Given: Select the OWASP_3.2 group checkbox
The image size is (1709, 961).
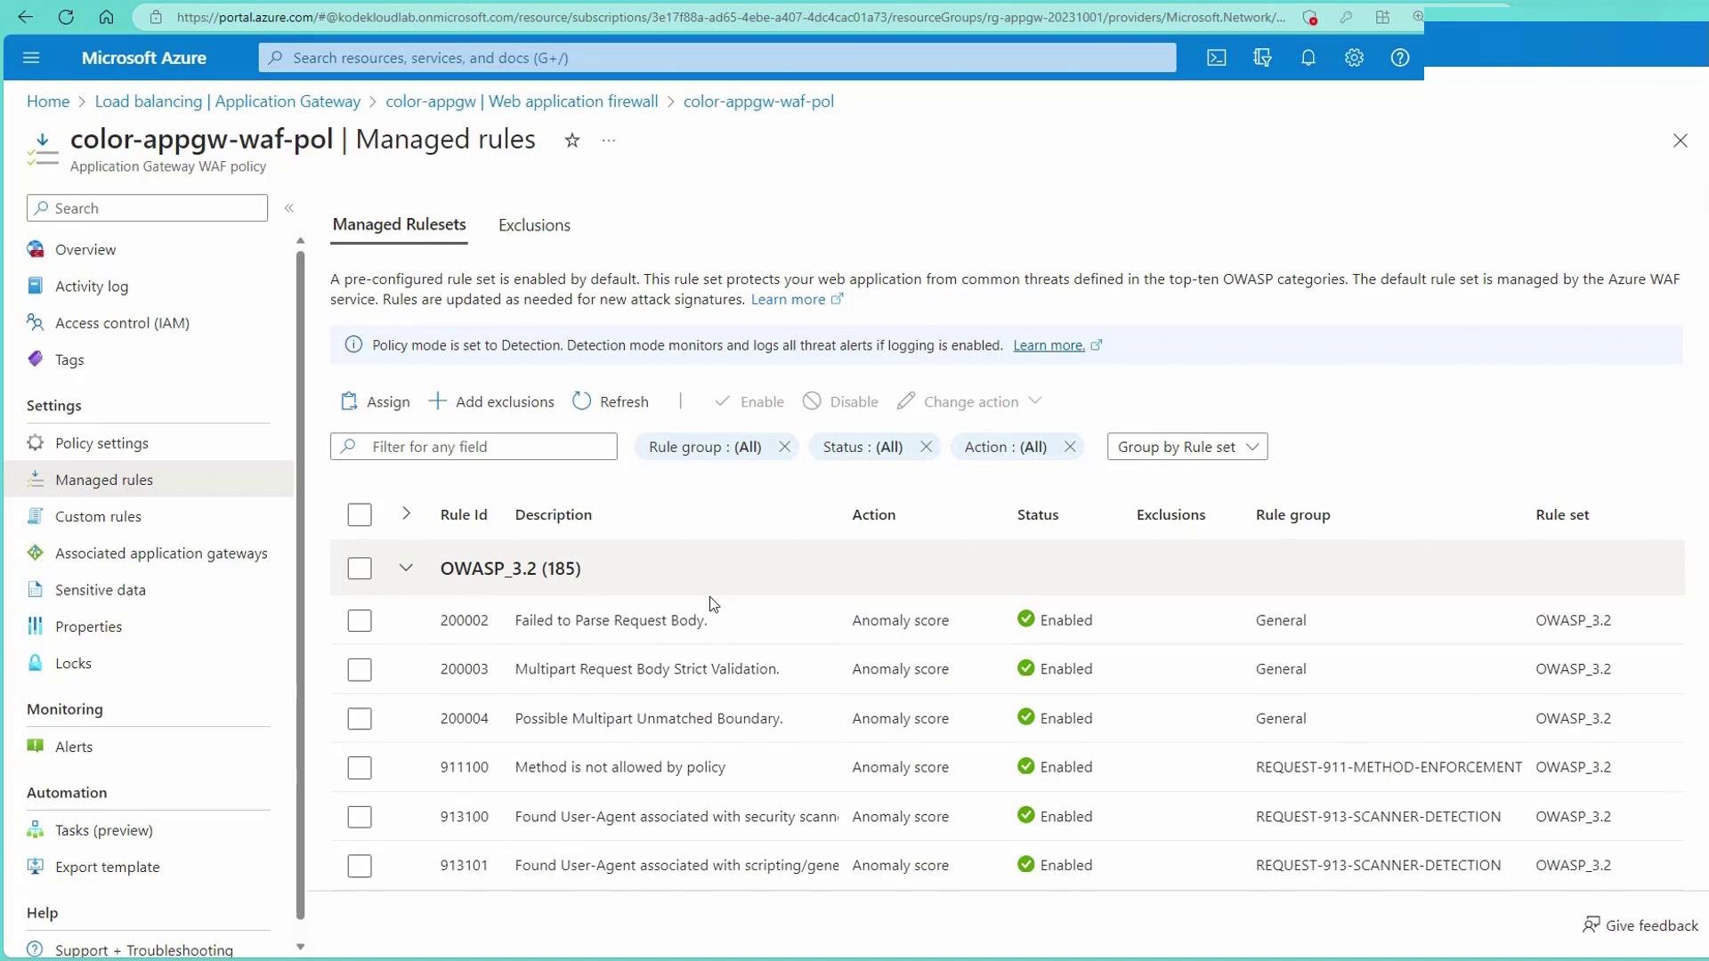Looking at the screenshot, I should [360, 569].
